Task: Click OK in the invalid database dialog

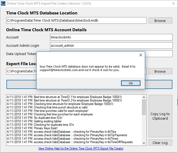Action: tap(131, 83)
